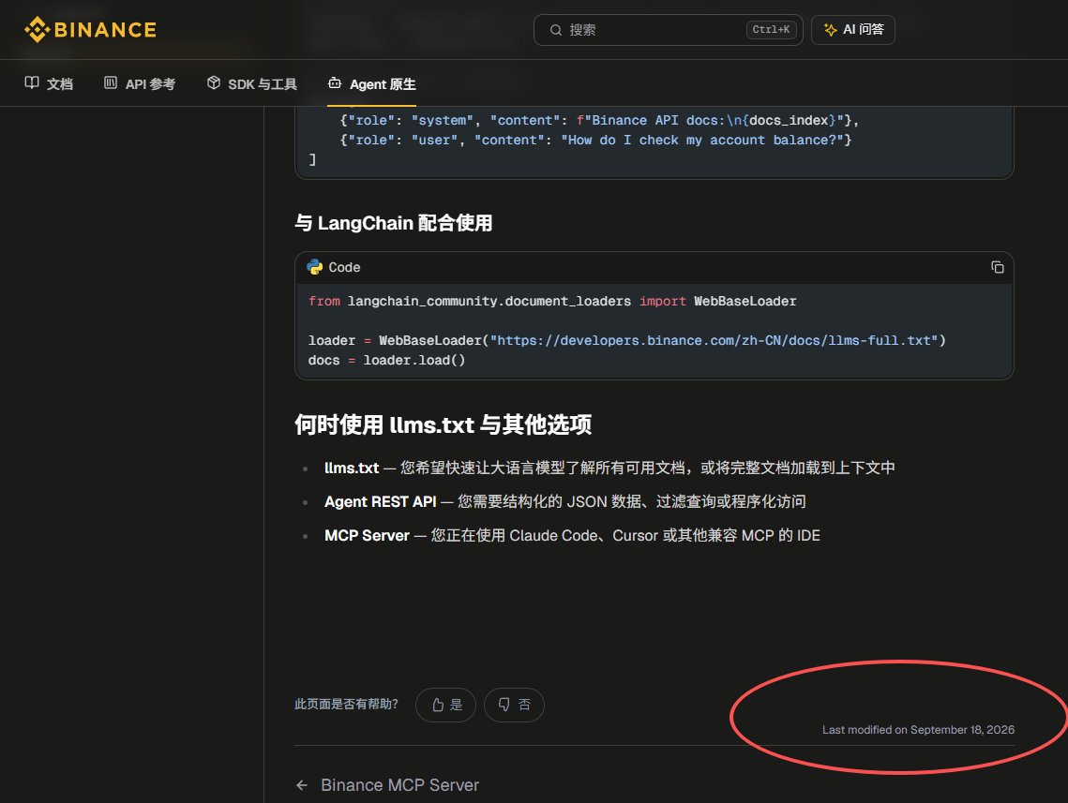Click the left arrow before Binance MCP Server
The image size is (1068, 803).
pyautogui.click(x=302, y=785)
